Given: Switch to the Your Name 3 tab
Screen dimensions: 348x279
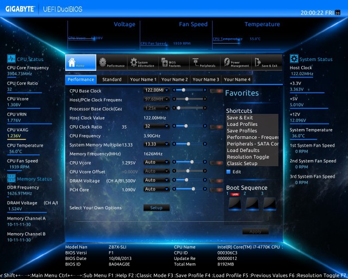Looking at the screenshot, I should click(x=206, y=80).
